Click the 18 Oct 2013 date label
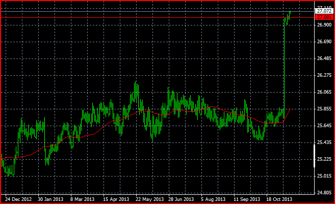 279,199
